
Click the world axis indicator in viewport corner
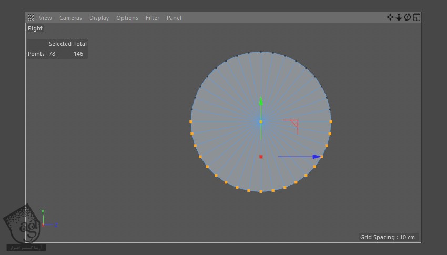(x=44, y=224)
